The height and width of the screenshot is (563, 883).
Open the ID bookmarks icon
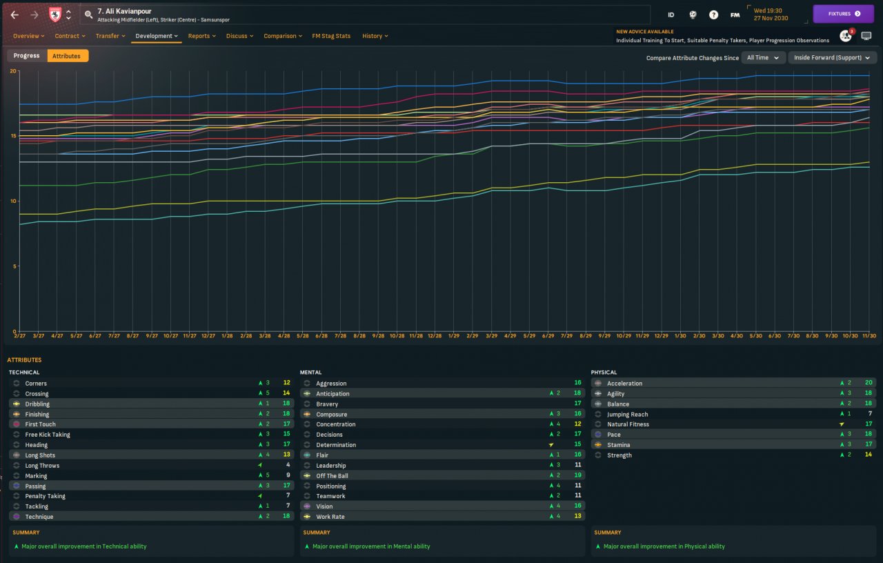tap(671, 14)
